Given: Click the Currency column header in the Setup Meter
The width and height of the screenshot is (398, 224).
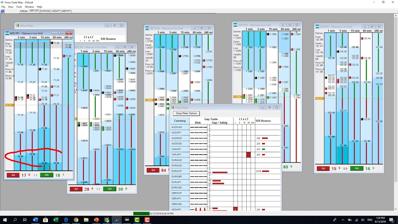Looking at the screenshot, I should (x=180, y=121).
